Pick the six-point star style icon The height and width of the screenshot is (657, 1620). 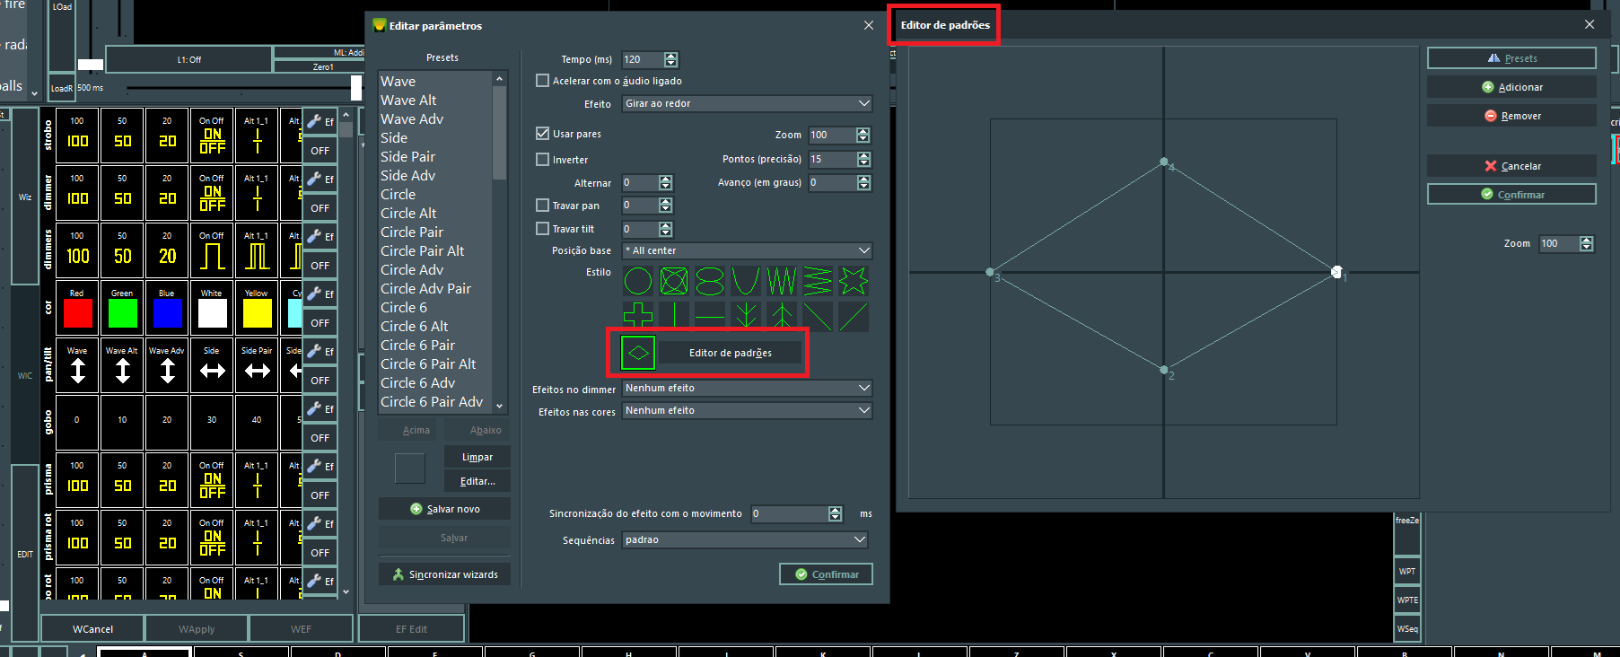853,281
